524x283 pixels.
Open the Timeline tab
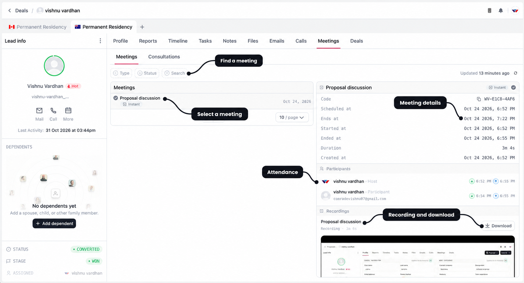pyautogui.click(x=178, y=41)
